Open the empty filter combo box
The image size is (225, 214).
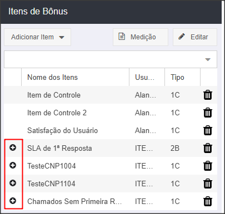point(111,59)
